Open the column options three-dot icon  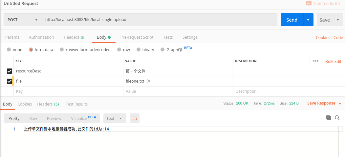coord(316,61)
